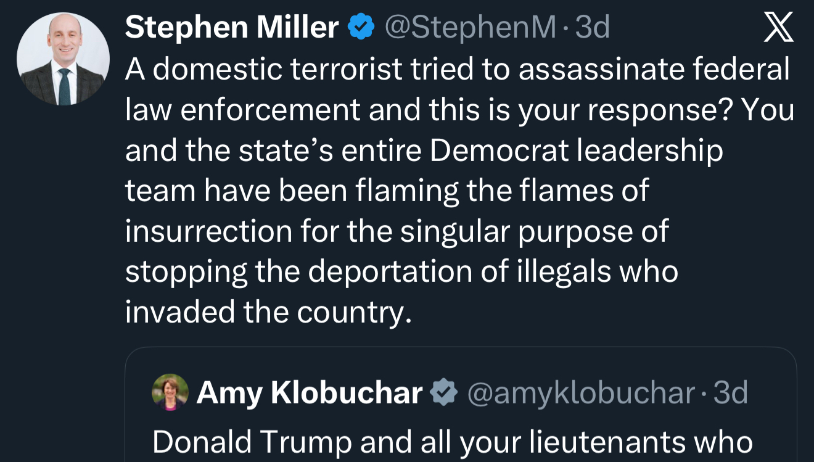The width and height of the screenshot is (814, 462).
Task: Open Stephen Miller's profile picture
Action: pyautogui.click(x=63, y=59)
